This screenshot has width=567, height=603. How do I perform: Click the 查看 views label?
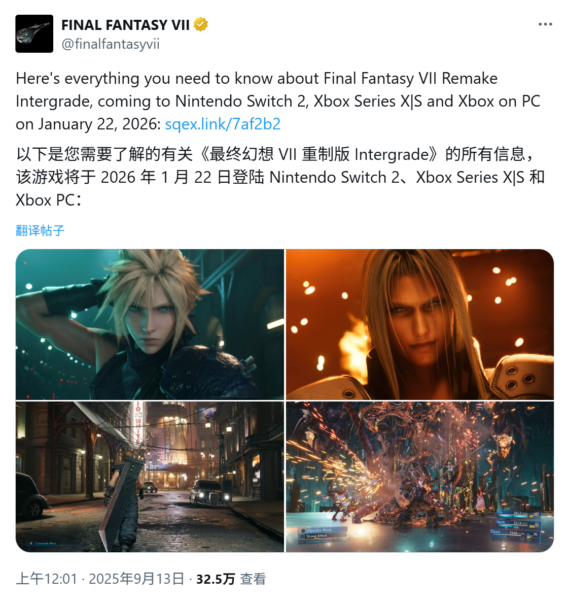click(x=253, y=579)
